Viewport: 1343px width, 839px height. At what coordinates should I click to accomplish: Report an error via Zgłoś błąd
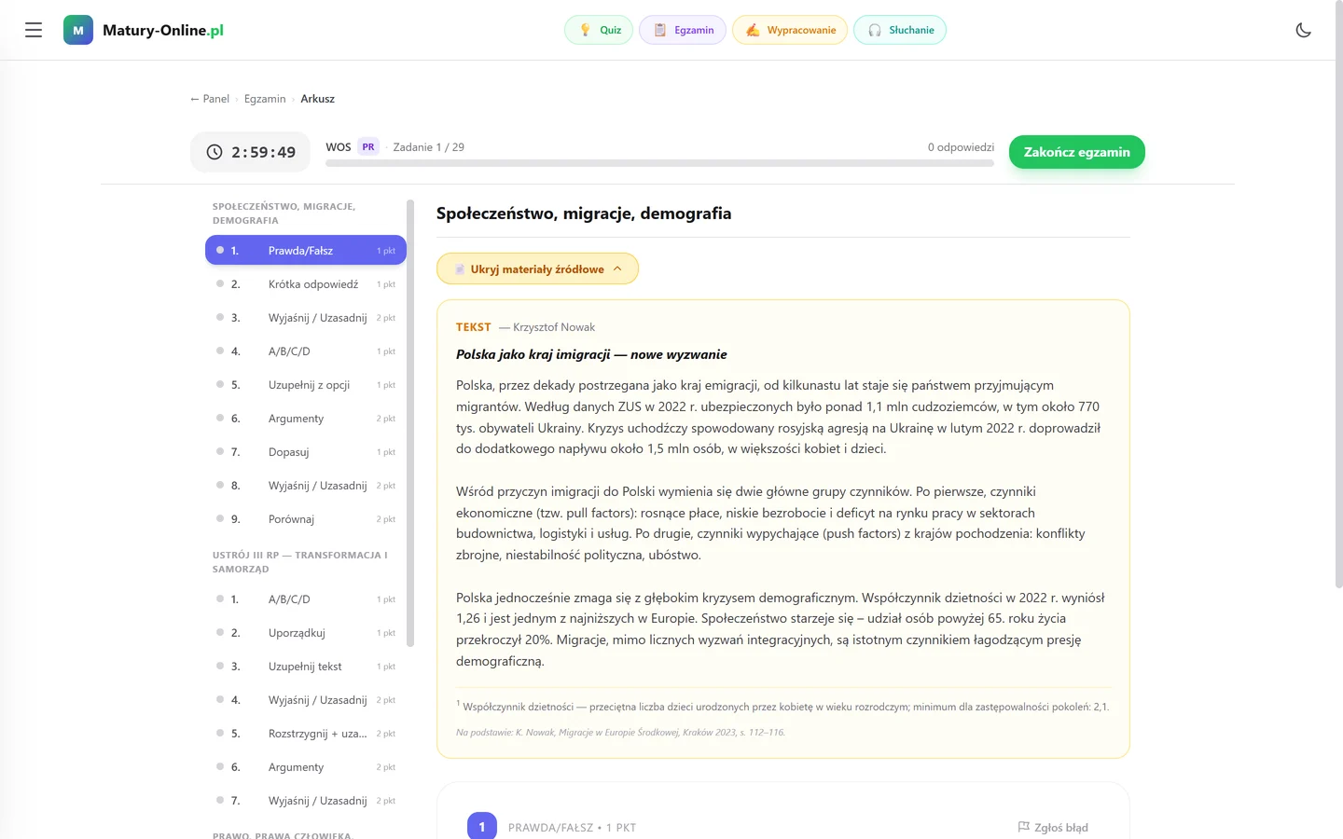1053,827
